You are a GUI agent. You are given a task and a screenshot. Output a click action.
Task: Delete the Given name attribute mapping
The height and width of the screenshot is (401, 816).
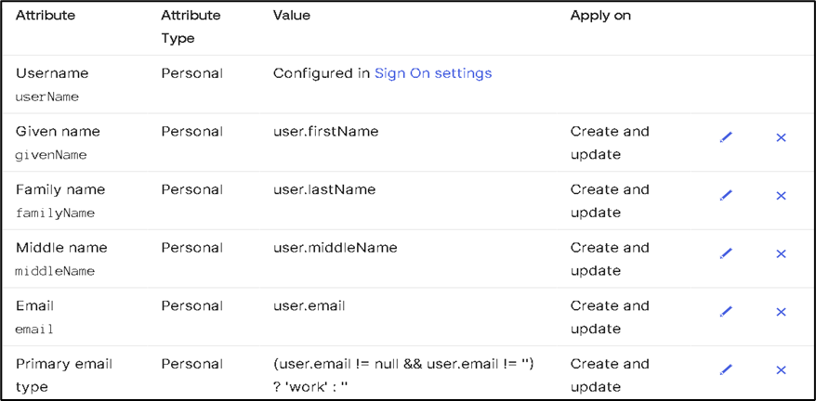click(x=781, y=137)
